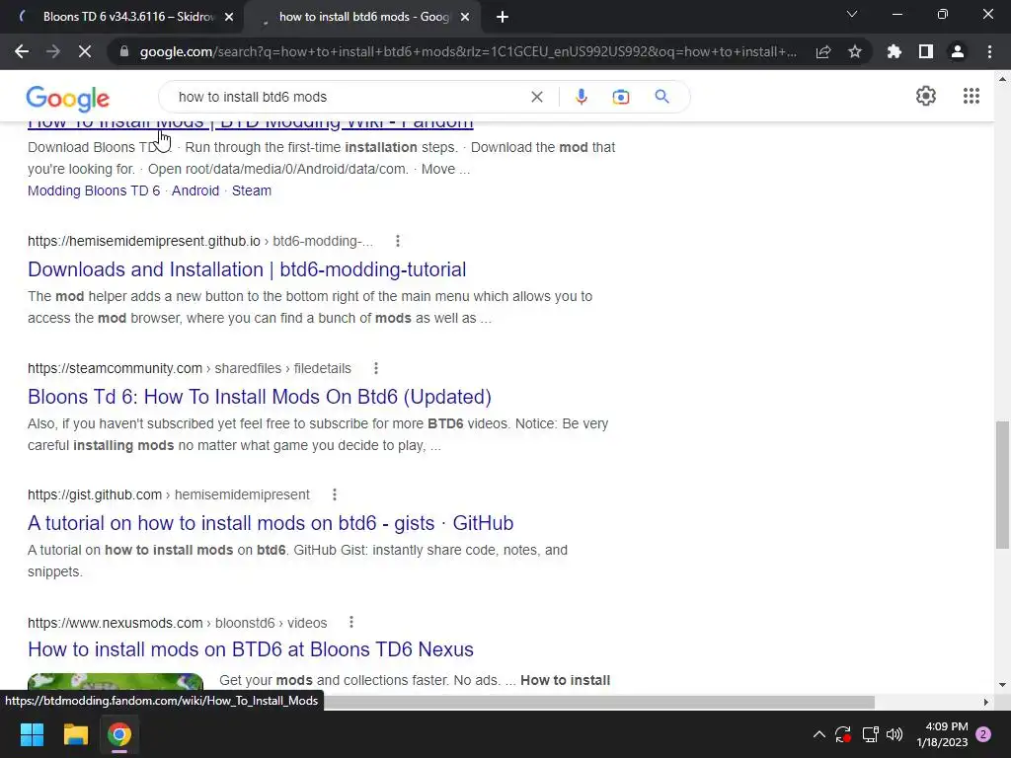Open the tab search dropdown arrow

click(x=852, y=14)
